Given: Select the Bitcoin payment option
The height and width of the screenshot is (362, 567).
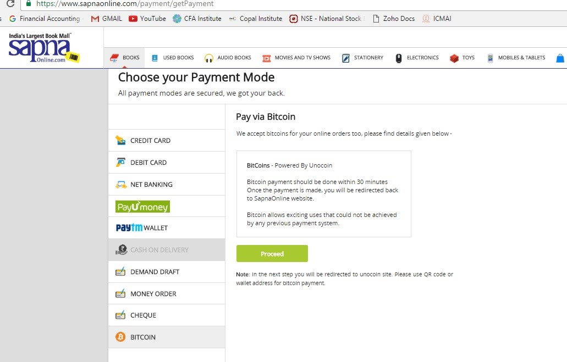Looking at the screenshot, I should point(167,337).
